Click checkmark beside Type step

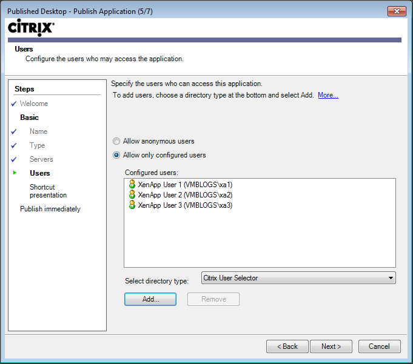click(x=14, y=145)
